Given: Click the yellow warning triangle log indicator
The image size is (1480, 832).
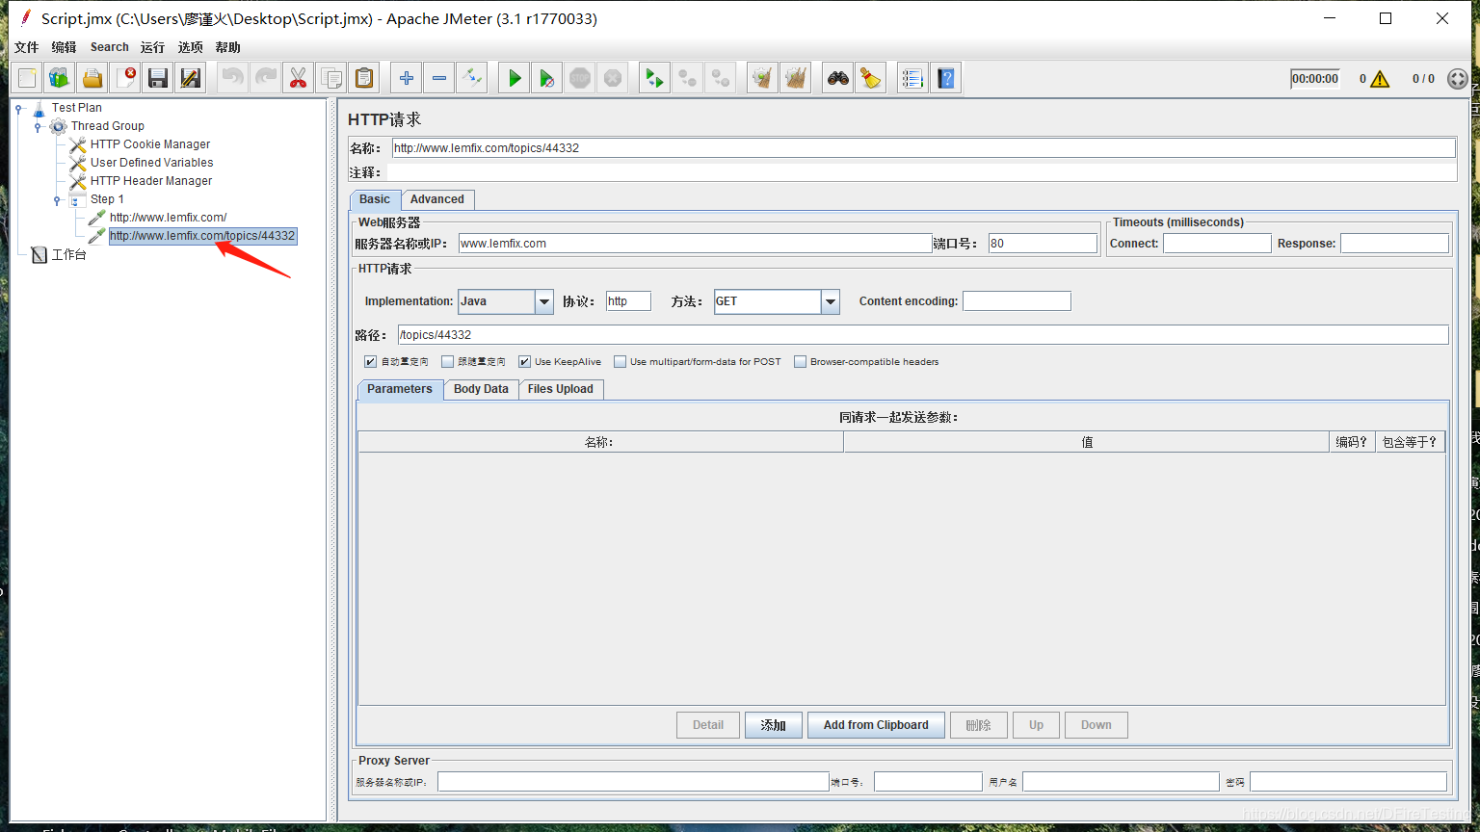Looking at the screenshot, I should coord(1380,79).
